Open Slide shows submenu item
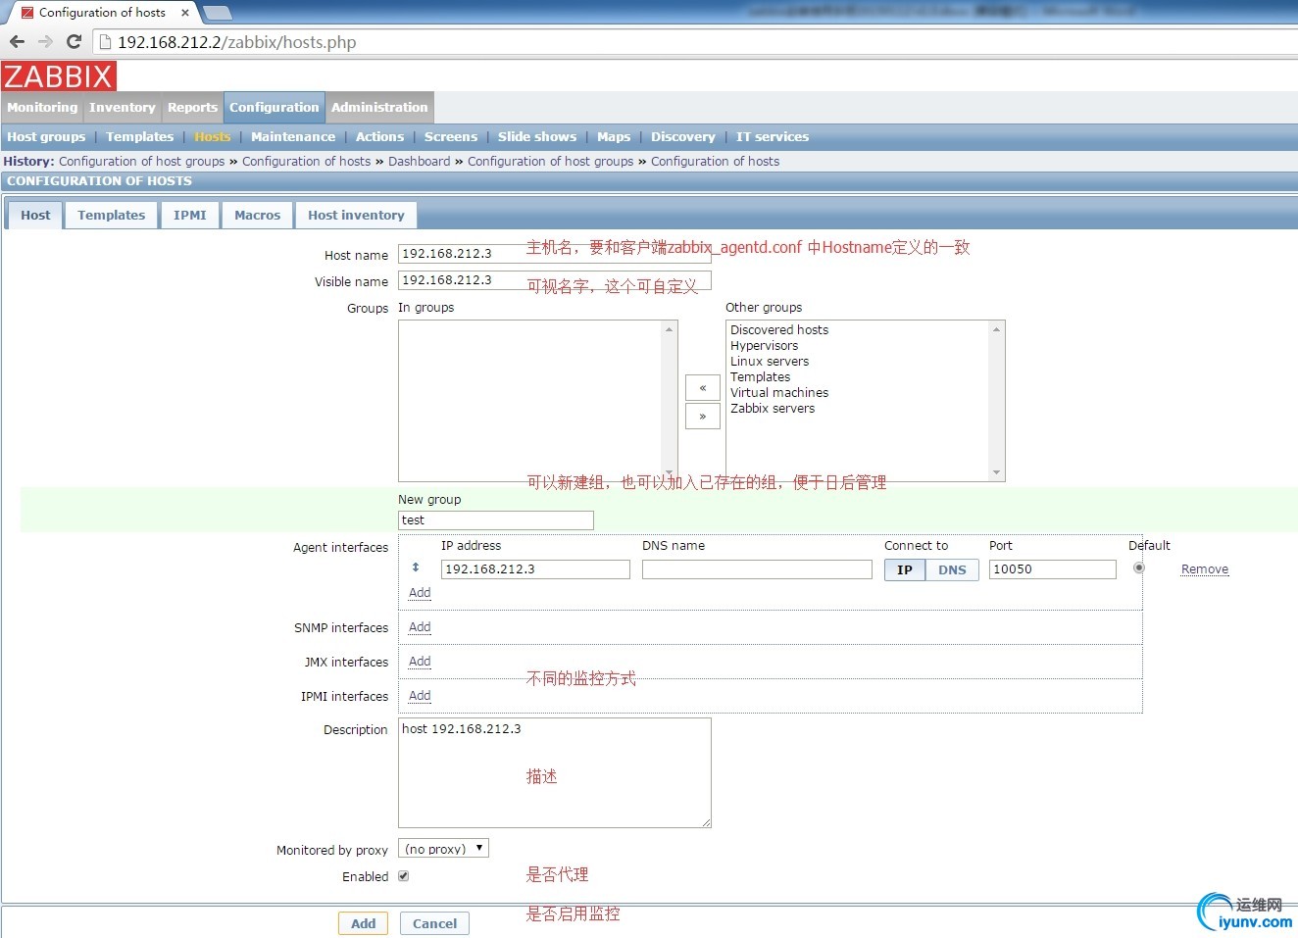This screenshot has width=1298, height=938. pyautogui.click(x=537, y=137)
